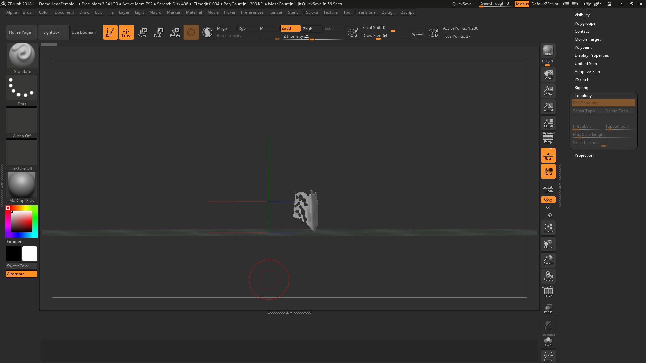The width and height of the screenshot is (646, 363).
Task: Collapse the Topology subpalette
Action: pos(583,96)
